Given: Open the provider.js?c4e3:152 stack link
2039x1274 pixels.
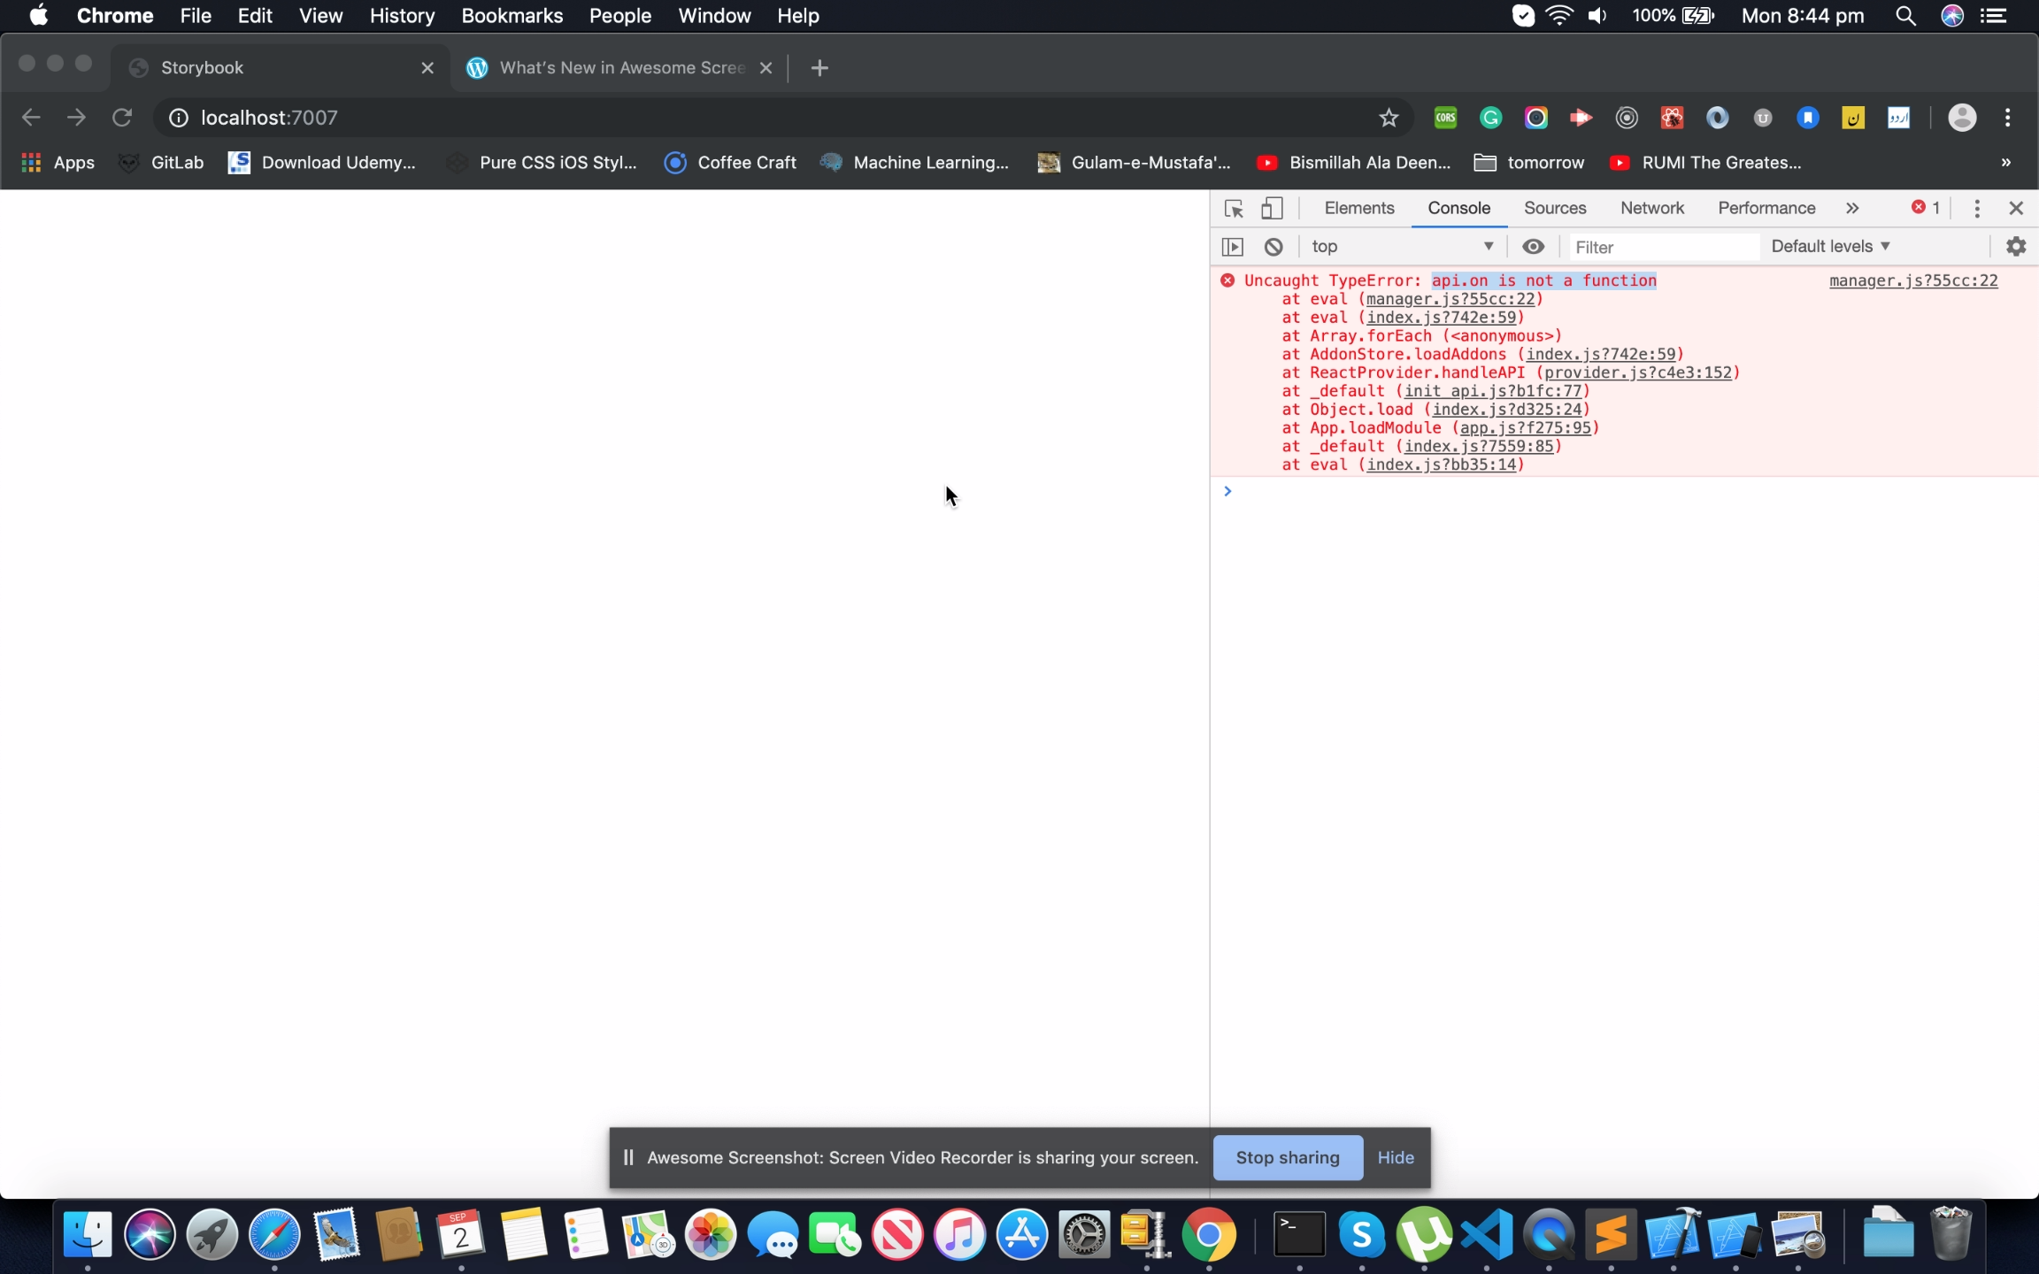Looking at the screenshot, I should point(1637,372).
